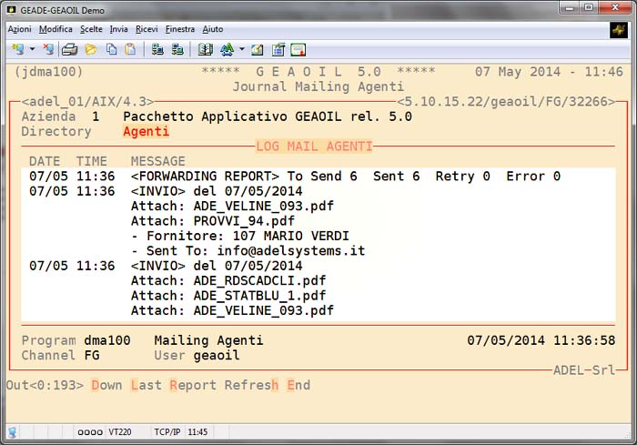
Task: Open the Azioni menu
Action: tap(19, 29)
